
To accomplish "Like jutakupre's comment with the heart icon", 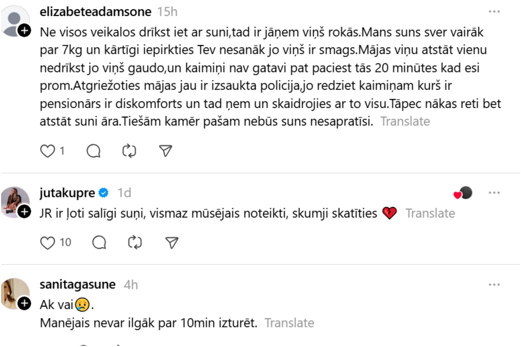I will click(x=47, y=243).
